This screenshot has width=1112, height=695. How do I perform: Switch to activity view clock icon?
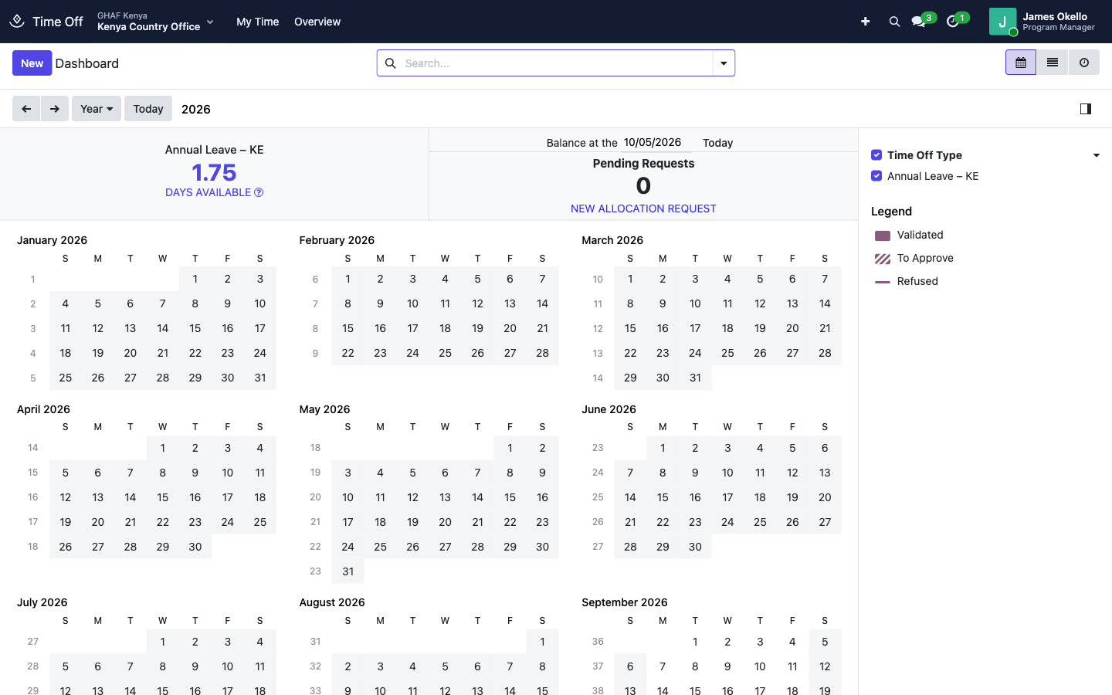coord(1084,63)
